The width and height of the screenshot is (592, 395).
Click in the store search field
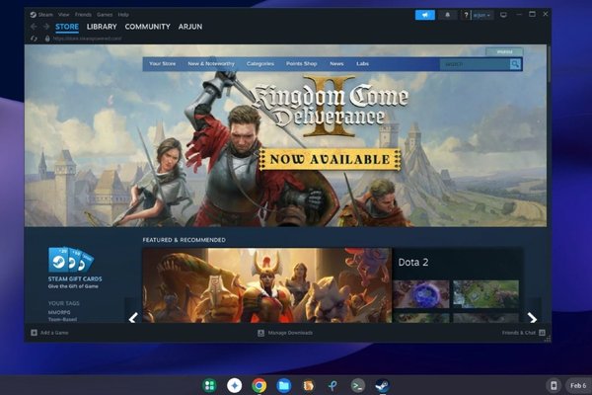pos(475,64)
